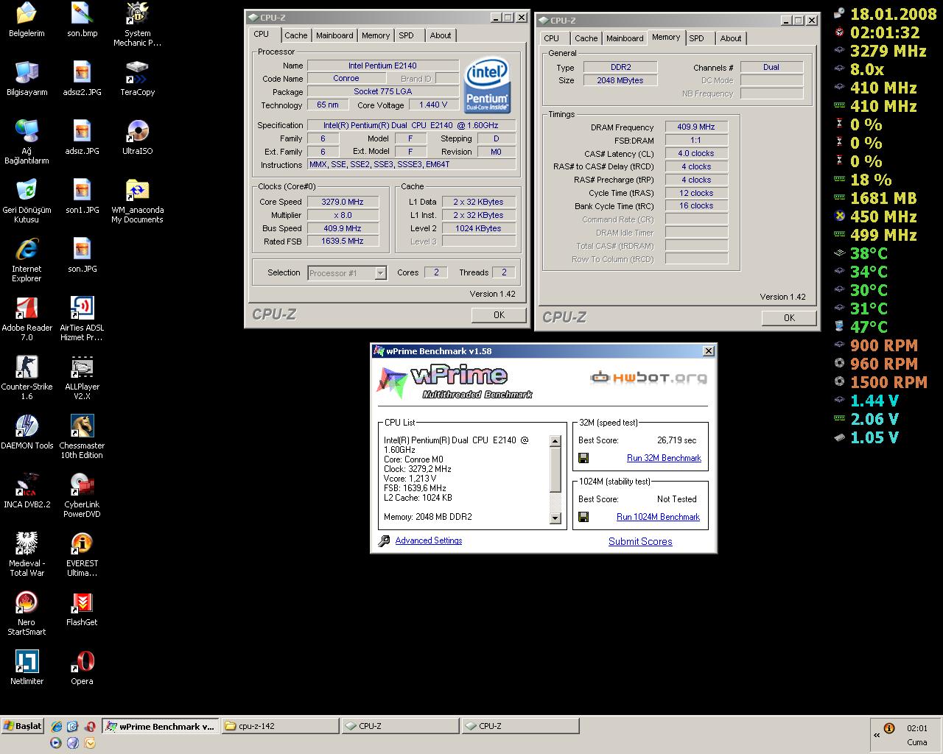The width and height of the screenshot is (943, 754).
Task: Open WM_anaconda My Documents folder shortcut
Action: (x=137, y=201)
